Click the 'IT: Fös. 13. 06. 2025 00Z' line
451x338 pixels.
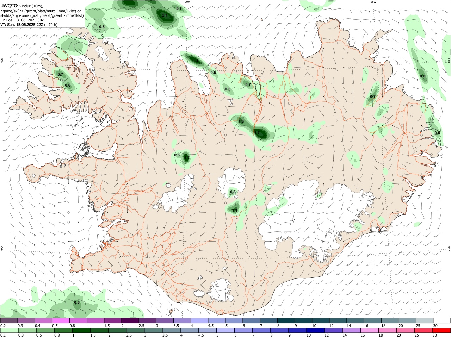coord(22,20)
